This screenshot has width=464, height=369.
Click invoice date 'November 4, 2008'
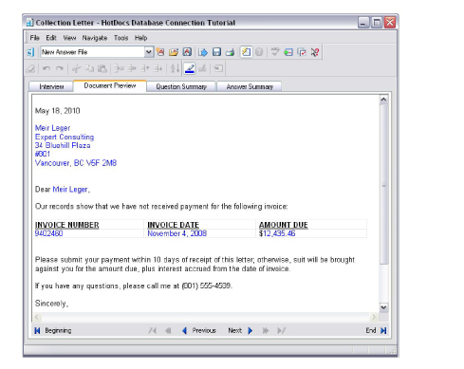pyautogui.click(x=177, y=233)
